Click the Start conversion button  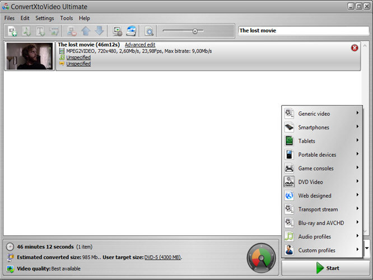[x=325, y=268]
